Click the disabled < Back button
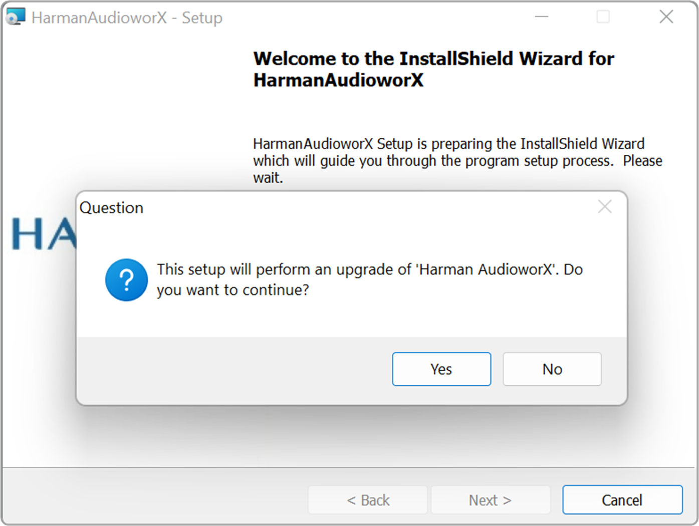This screenshot has height=526, width=699. coord(368,500)
